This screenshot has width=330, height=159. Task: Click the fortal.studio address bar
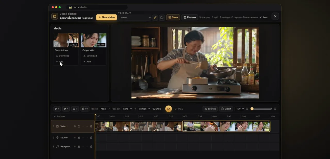pos(97,7)
